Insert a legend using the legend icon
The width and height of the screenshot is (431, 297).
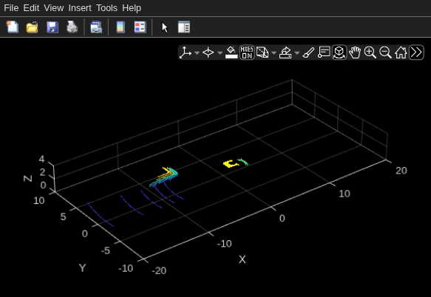point(140,27)
